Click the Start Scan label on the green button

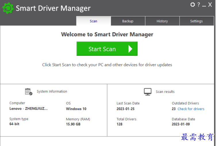click(x=102, y=49)
